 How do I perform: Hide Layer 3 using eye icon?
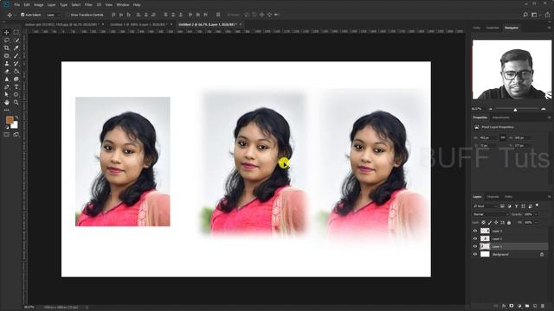(475, 231)
